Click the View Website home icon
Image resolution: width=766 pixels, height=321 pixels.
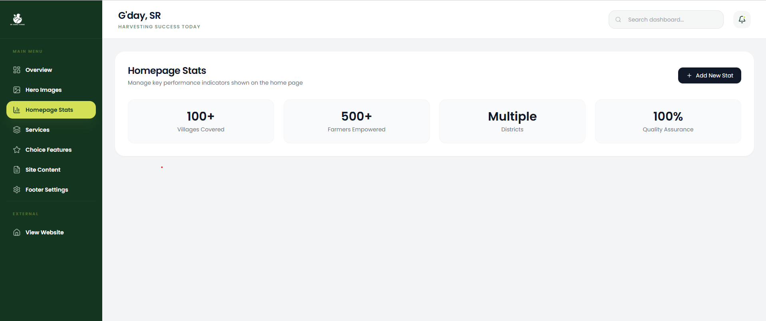pos(17,232)
